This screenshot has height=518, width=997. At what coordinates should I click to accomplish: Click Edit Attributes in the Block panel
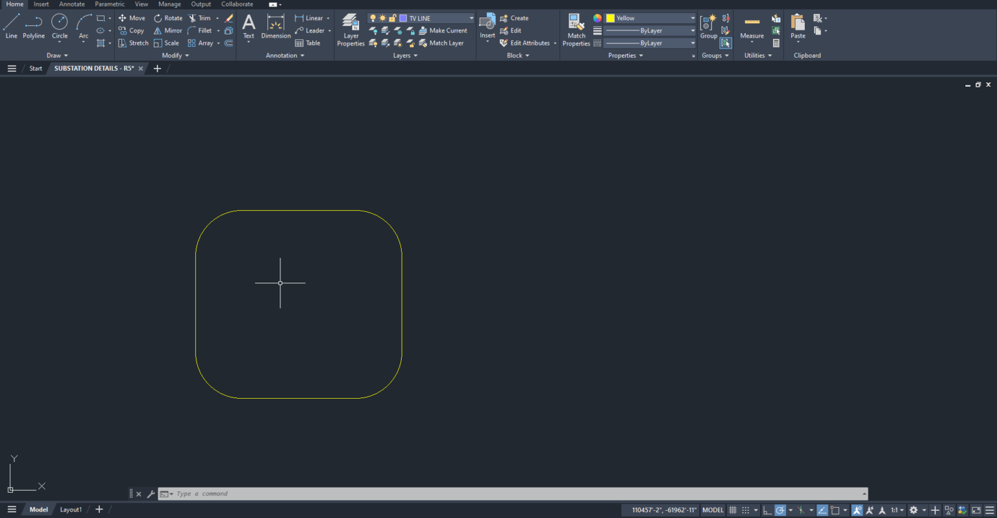pyautogui.click(x=527, y=43)
